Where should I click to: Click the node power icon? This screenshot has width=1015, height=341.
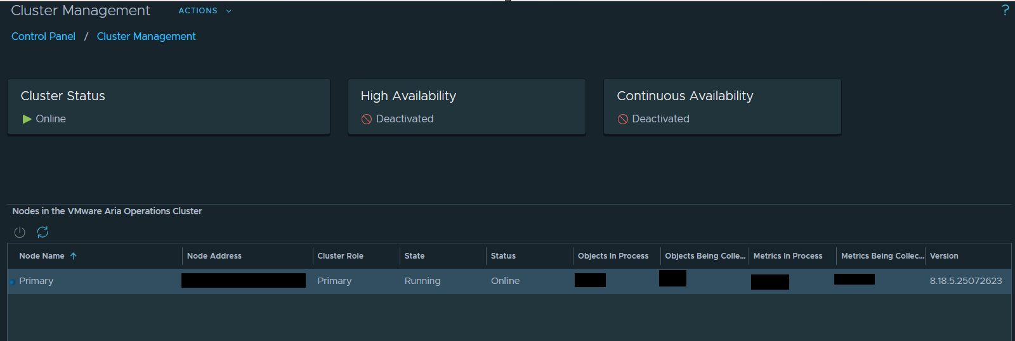click(x=20, y=233)
